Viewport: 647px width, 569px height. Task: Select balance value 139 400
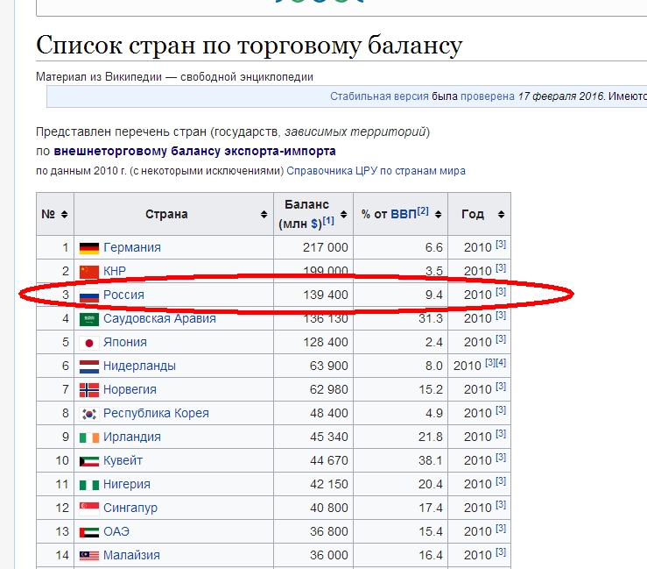[x=326, y=295]
